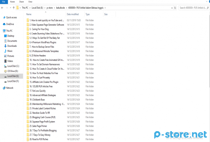The image size is (210, 142).
Task: Click the Name column header
Action: 29,14
